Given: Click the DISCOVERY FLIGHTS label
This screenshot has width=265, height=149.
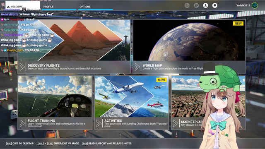Looking at the screenshot, I should click(43, 65).
